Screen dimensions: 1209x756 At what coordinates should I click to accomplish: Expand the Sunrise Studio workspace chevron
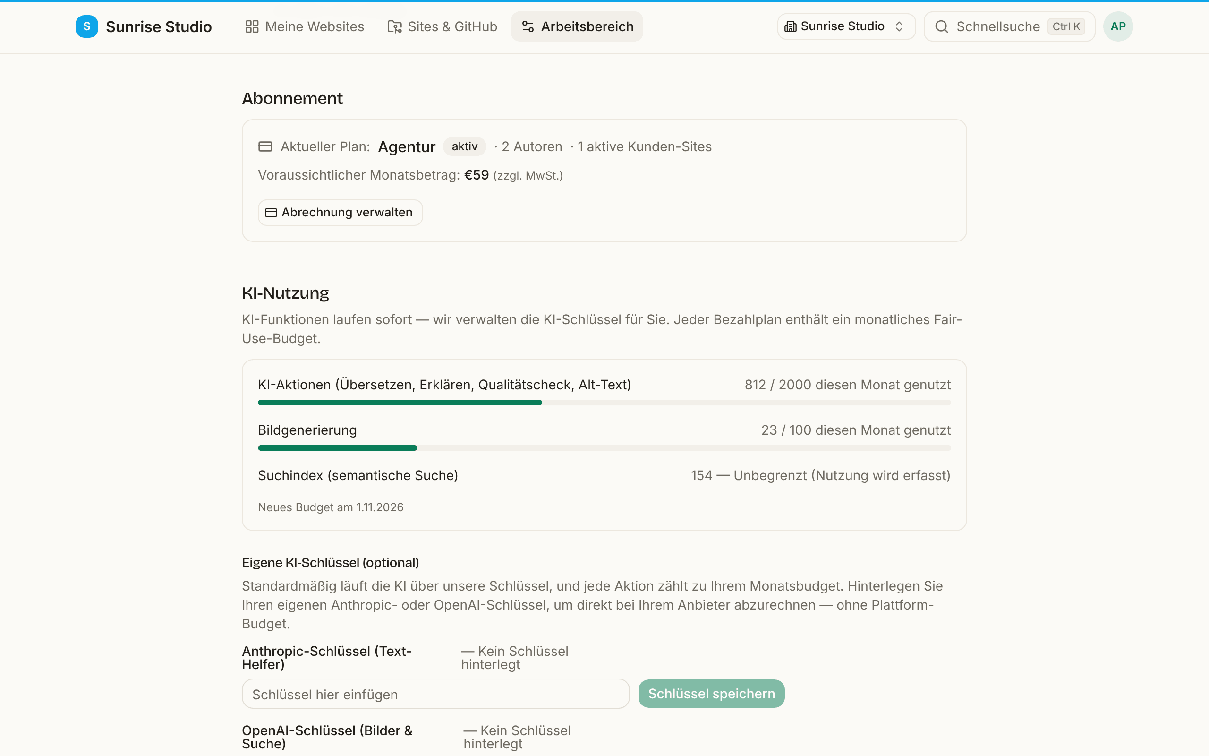coord(899,26)
